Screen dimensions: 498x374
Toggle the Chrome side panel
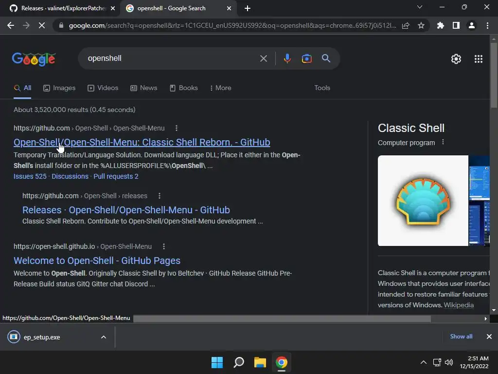[x=456, y=25]
